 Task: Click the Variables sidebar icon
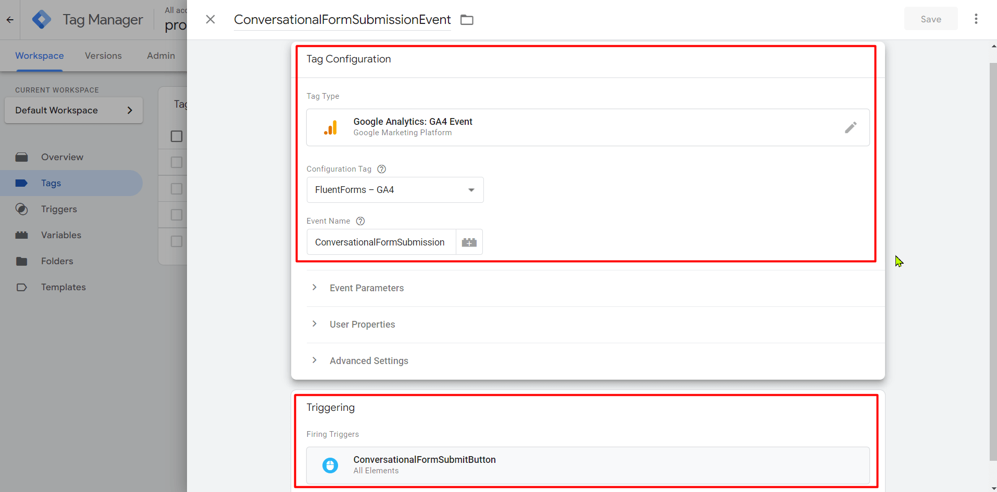click(x=21, y=235)
